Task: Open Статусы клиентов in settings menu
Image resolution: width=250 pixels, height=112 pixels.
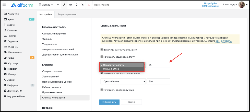Action: (52, 71)
